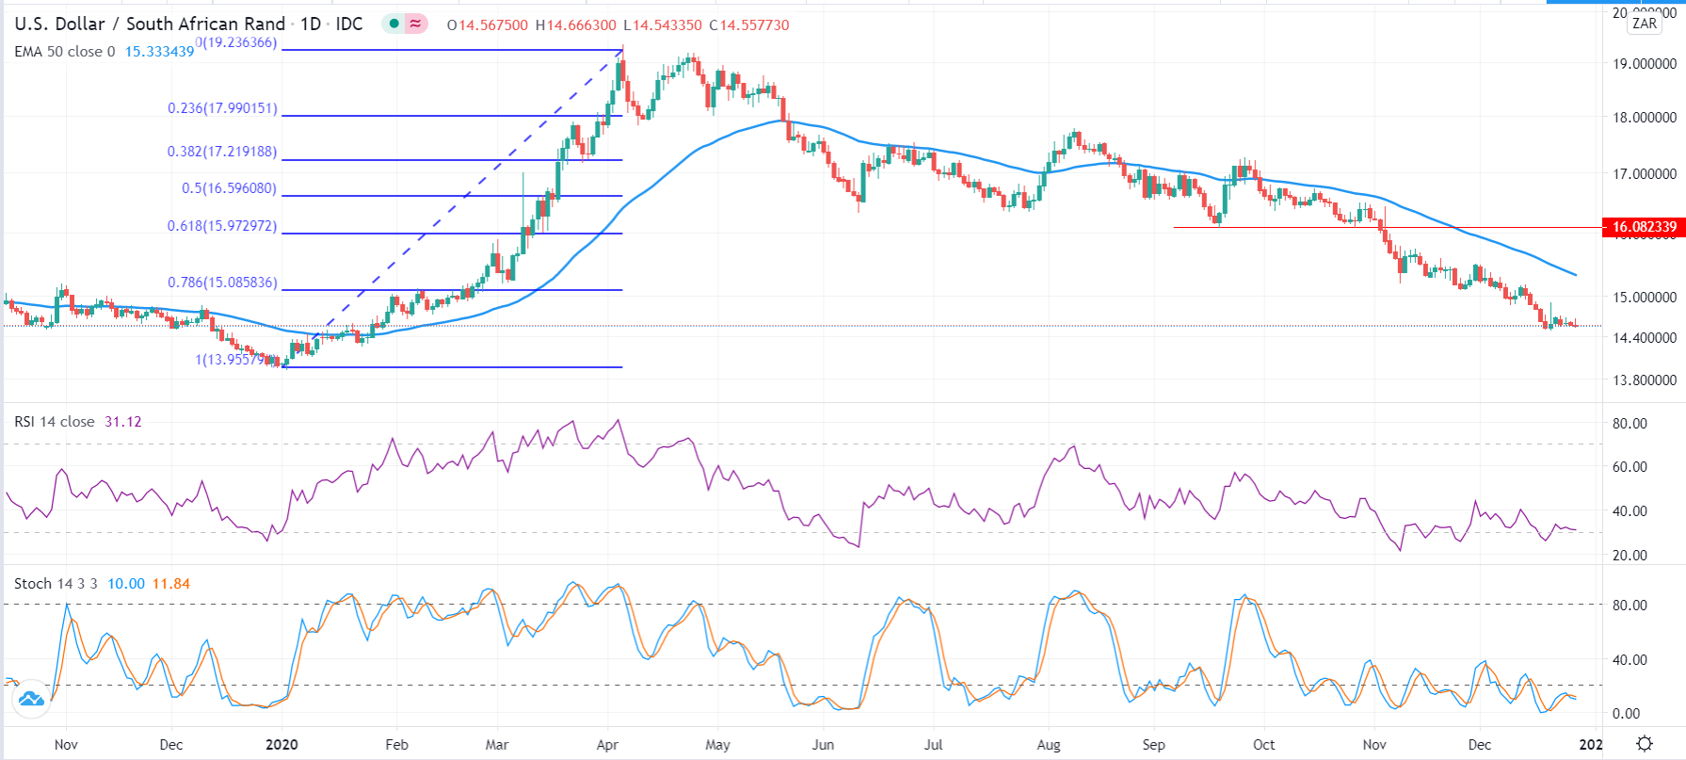Image resolution: width=1686 pixels, height=760 pixels.
Task: Select the Fibonacci 0.382(17.219188) level label
Action: (222, 152)
